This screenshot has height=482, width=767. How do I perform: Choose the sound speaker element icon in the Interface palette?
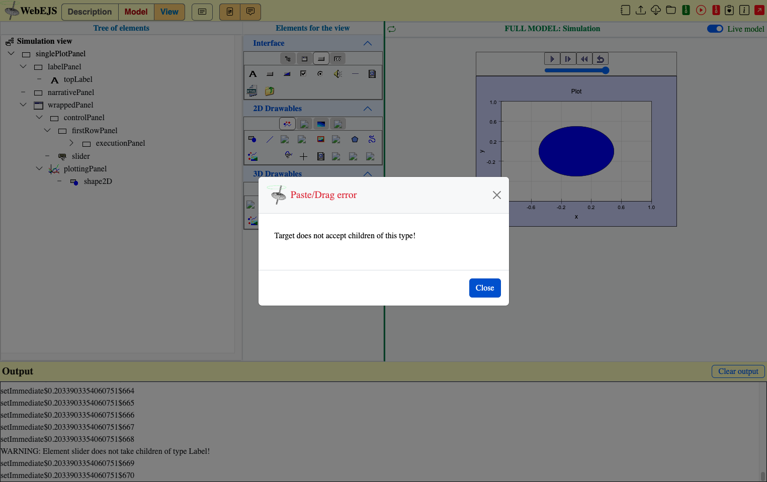[337, 74]
